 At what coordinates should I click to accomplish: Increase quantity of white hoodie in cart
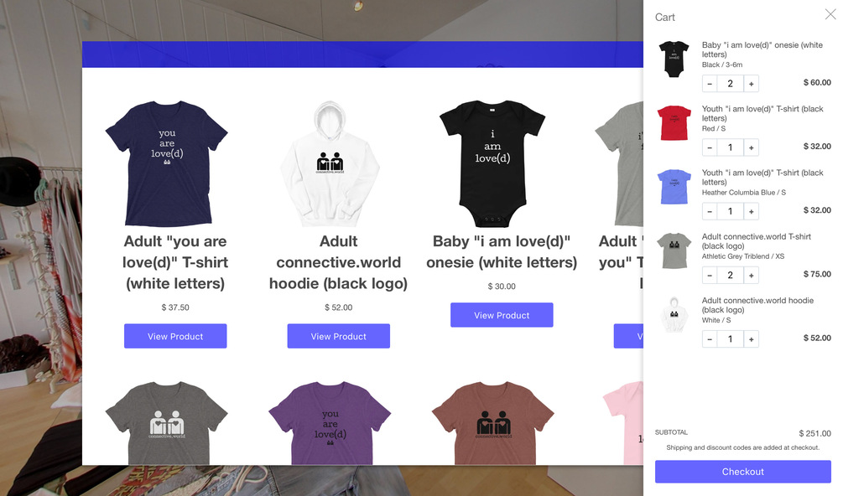[x=751, y=339]
